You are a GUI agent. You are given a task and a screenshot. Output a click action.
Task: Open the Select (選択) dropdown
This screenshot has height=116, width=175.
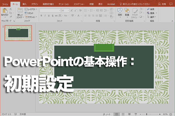point(152,17)
